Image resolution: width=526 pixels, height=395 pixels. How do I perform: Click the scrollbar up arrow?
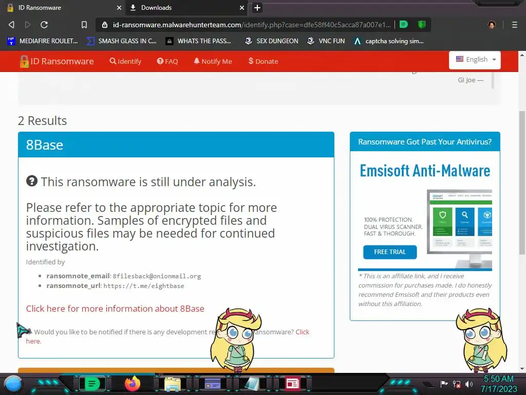(522, 55)
